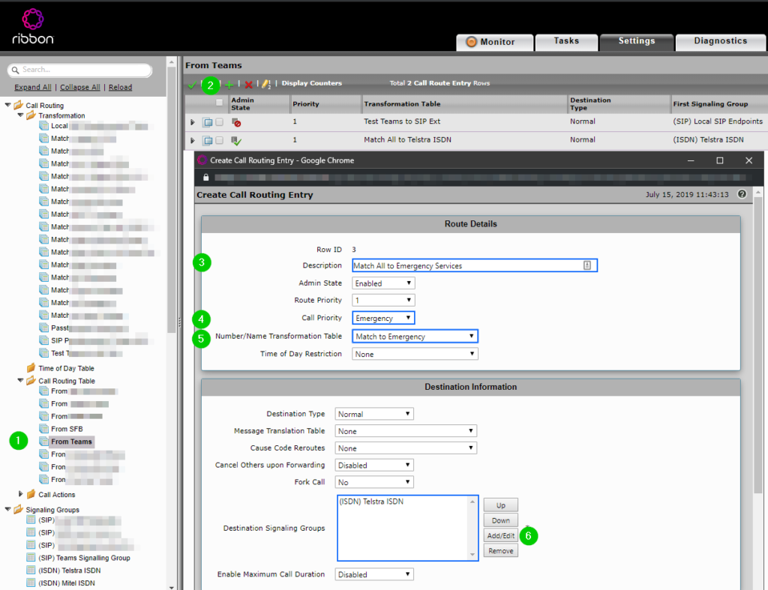768x590 pixels.
Task: Click the Call Routing Table folder icon
Action: click(31, 380)
